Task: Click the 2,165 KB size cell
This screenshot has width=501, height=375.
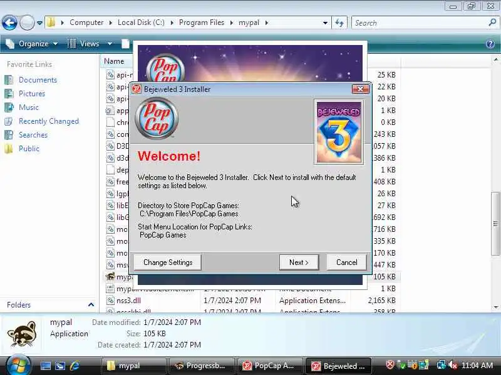Action: click(381, 301)
